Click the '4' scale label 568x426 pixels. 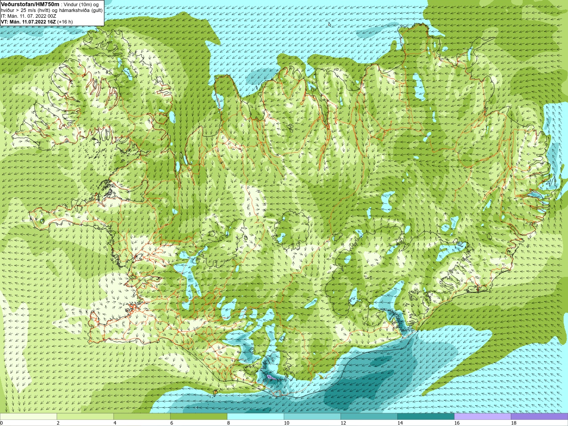pyautogui.click(x=115, y=423)
